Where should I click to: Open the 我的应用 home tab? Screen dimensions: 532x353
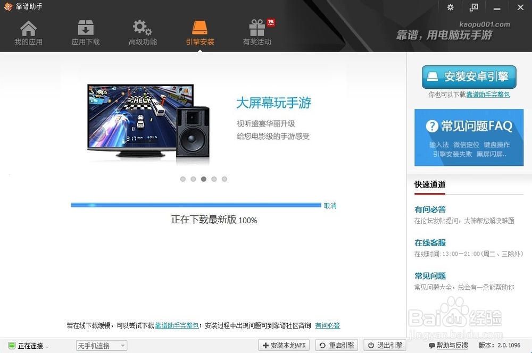pos(29,33)
